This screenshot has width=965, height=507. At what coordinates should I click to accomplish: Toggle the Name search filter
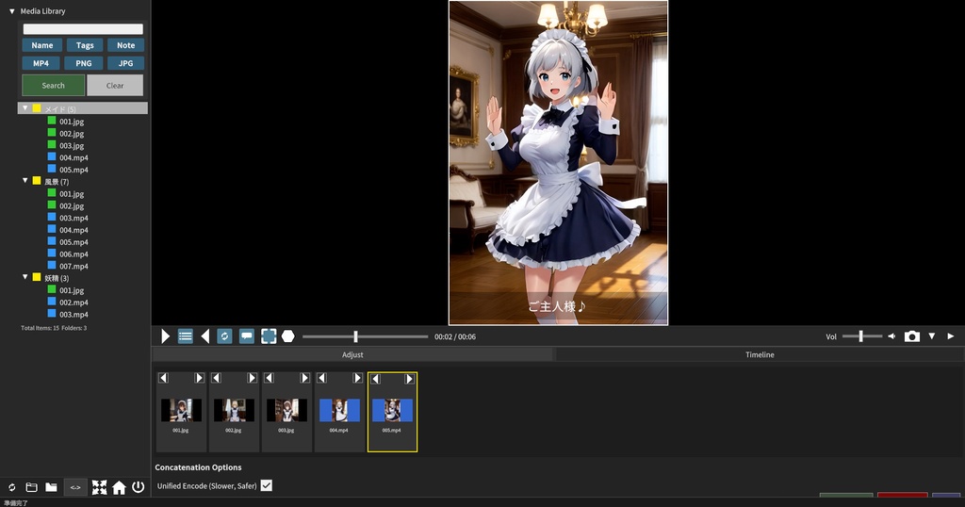click(41, 45)
